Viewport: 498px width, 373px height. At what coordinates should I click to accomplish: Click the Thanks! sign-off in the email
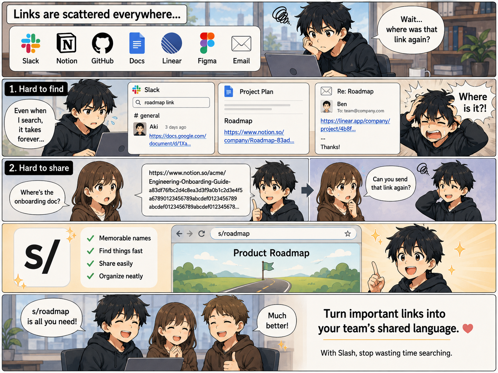pyautogui.click(x=330, y=147)
